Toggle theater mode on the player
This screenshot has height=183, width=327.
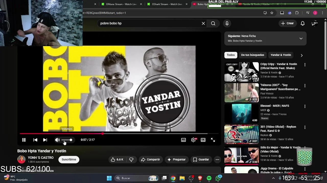(x=203, y=140)
